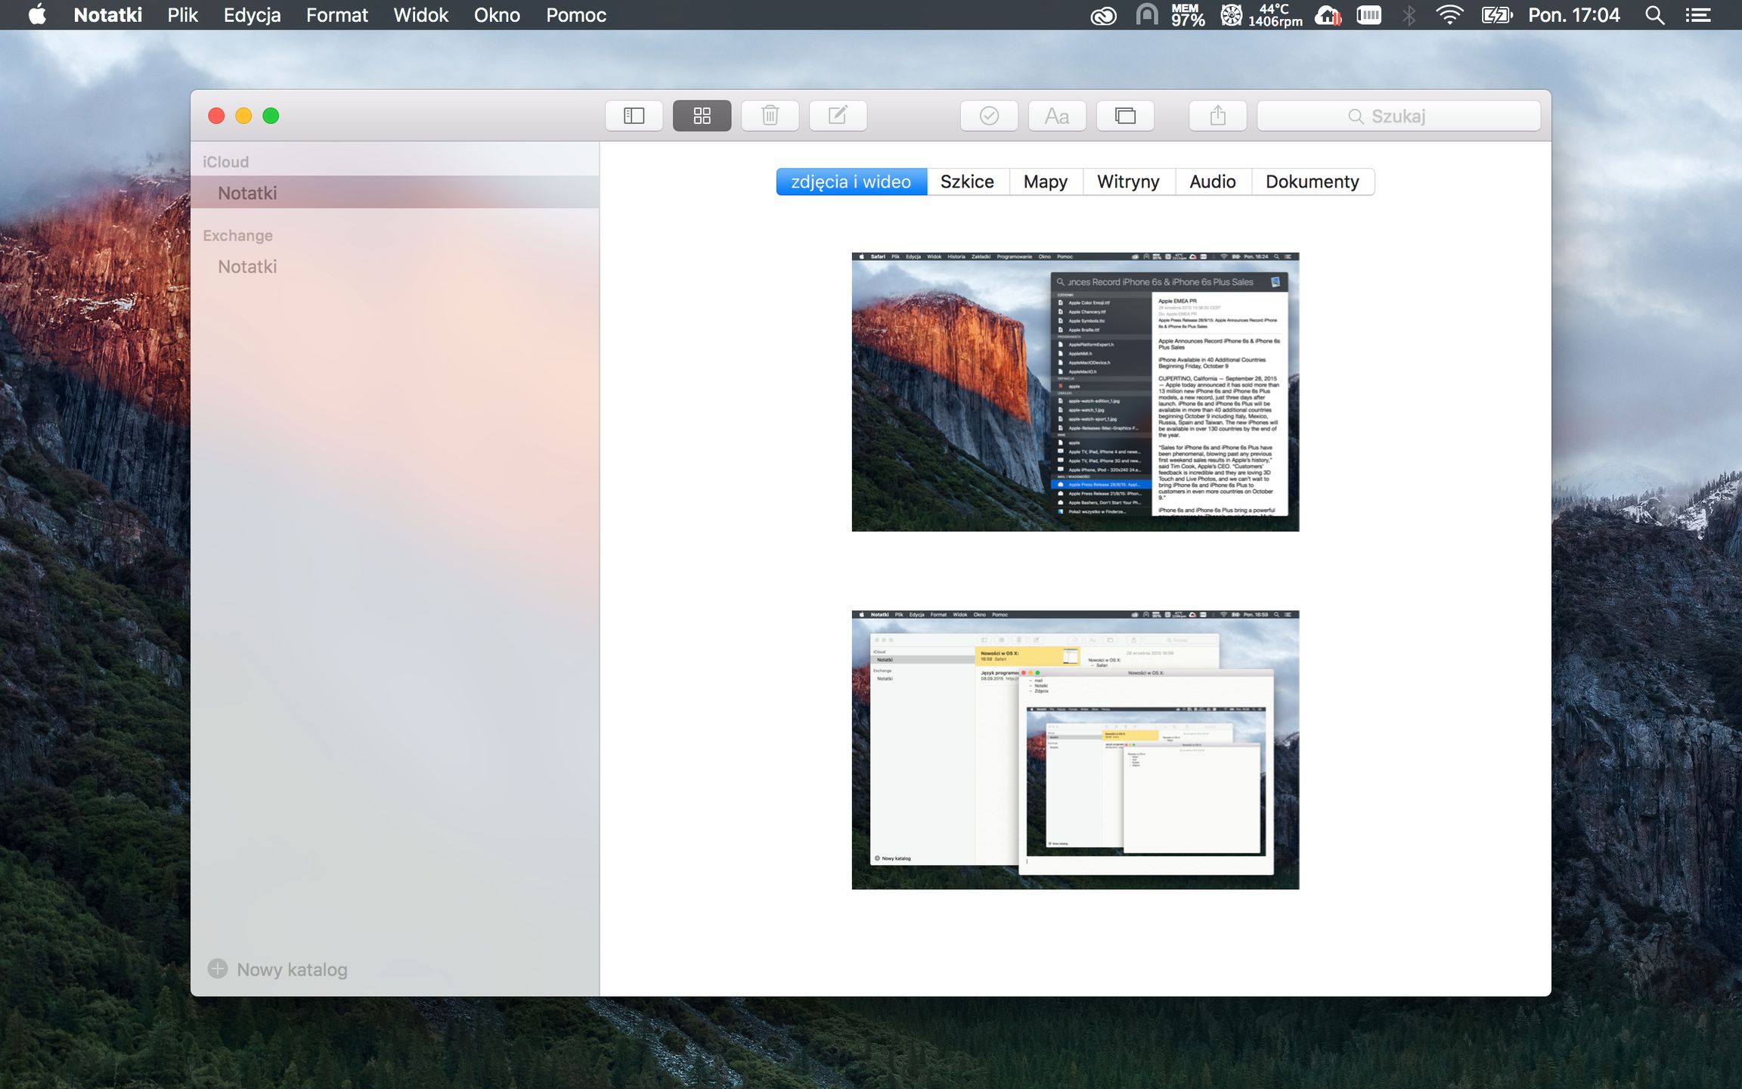Open the Dokumenty attachments tab
1742x1089 pixels.
[x=1312, y=181]
